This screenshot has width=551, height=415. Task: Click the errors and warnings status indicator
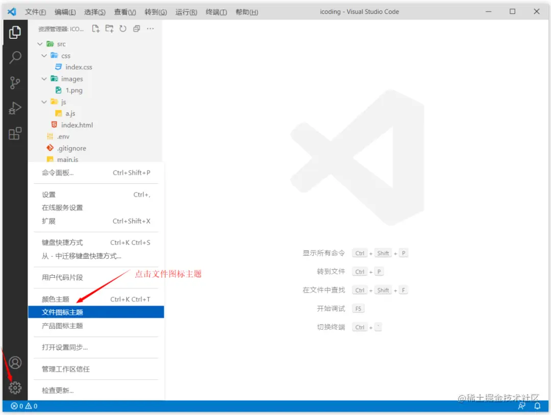(24, 406)
